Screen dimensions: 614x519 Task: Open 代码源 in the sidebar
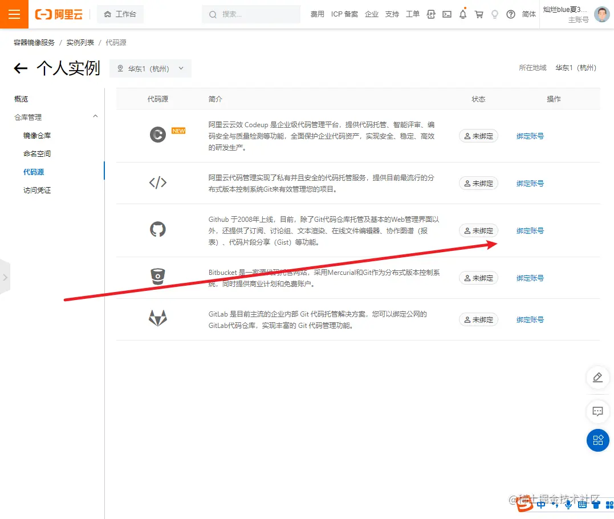coord(34,172)
